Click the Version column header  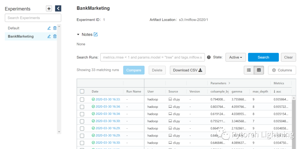(x=195, y=91)
